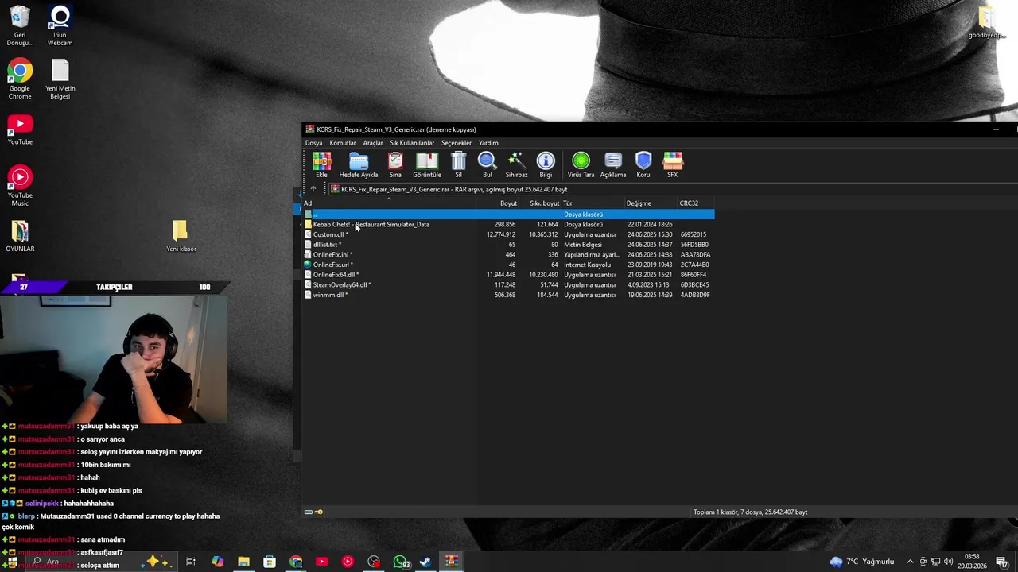This screenshot has width=1018, height=572.
Task: Select Kebab Chefs! Restaurant Simulator_Data folder
Action: pos(508,224)
